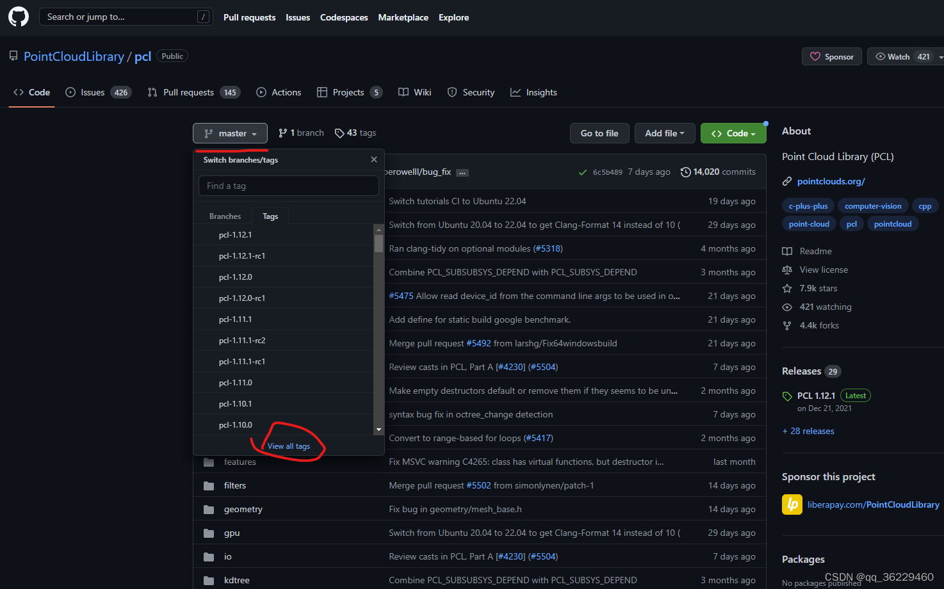Select tag pcl-1.12.0-rc1
This screenshot has width=944, height=589.
(284, 298)
